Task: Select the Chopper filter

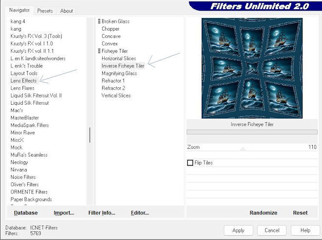Action: 110,29
